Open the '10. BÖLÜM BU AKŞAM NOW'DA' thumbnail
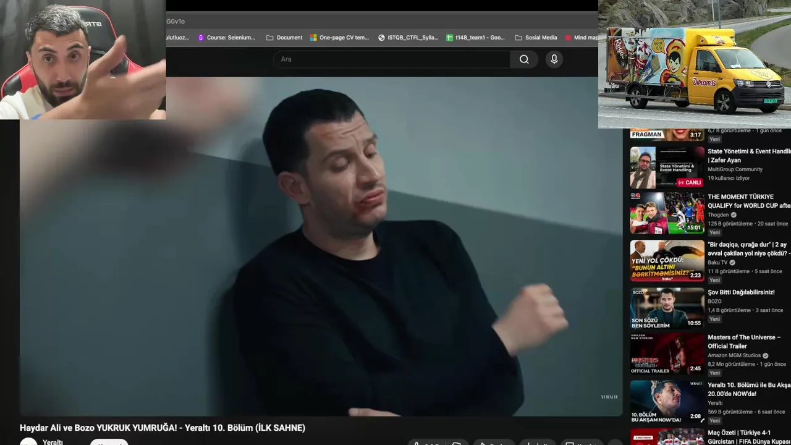The image size is (791, 445). point(667,401)
